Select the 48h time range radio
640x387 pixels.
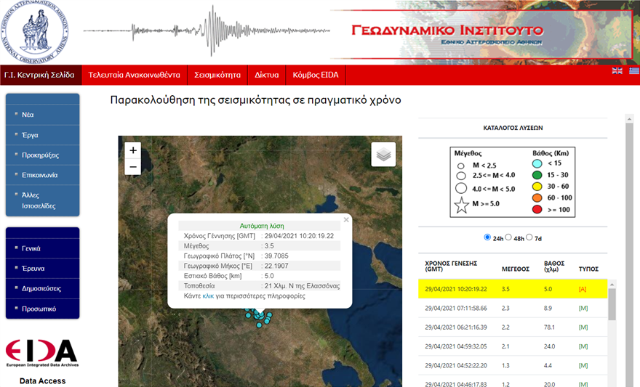click(508, 237)
